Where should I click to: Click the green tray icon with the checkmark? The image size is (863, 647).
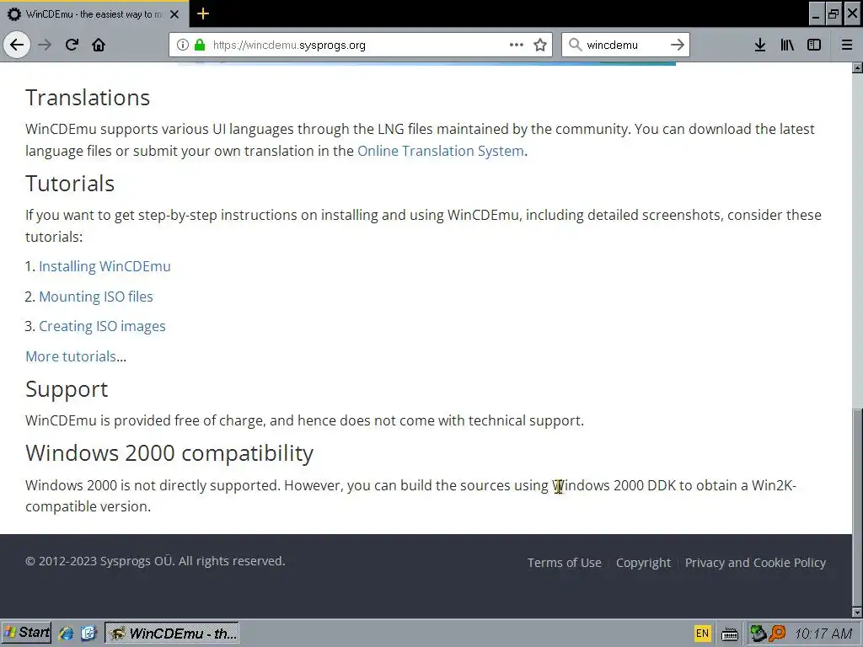(x=758, y=634)
